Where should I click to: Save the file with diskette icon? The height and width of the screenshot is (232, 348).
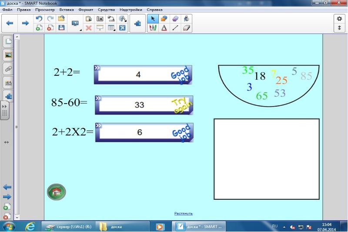tap(61, 28)
